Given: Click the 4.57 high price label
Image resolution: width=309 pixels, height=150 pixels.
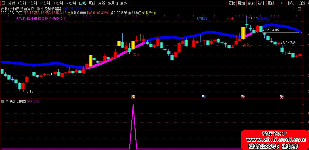Looking at the screenshot, I should [254, 18].
